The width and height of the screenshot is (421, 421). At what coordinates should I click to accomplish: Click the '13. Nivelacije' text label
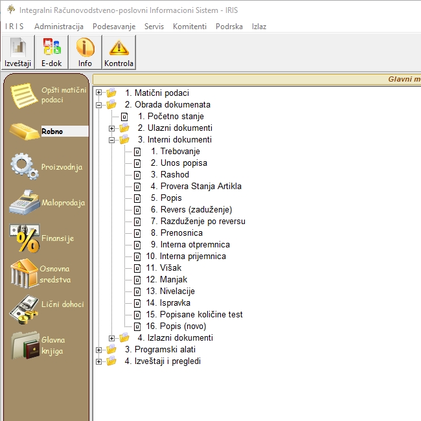[x=170, y=291]
